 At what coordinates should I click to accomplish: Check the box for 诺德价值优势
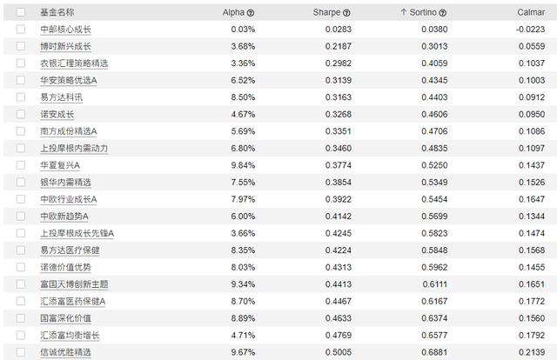click(21, 267)
